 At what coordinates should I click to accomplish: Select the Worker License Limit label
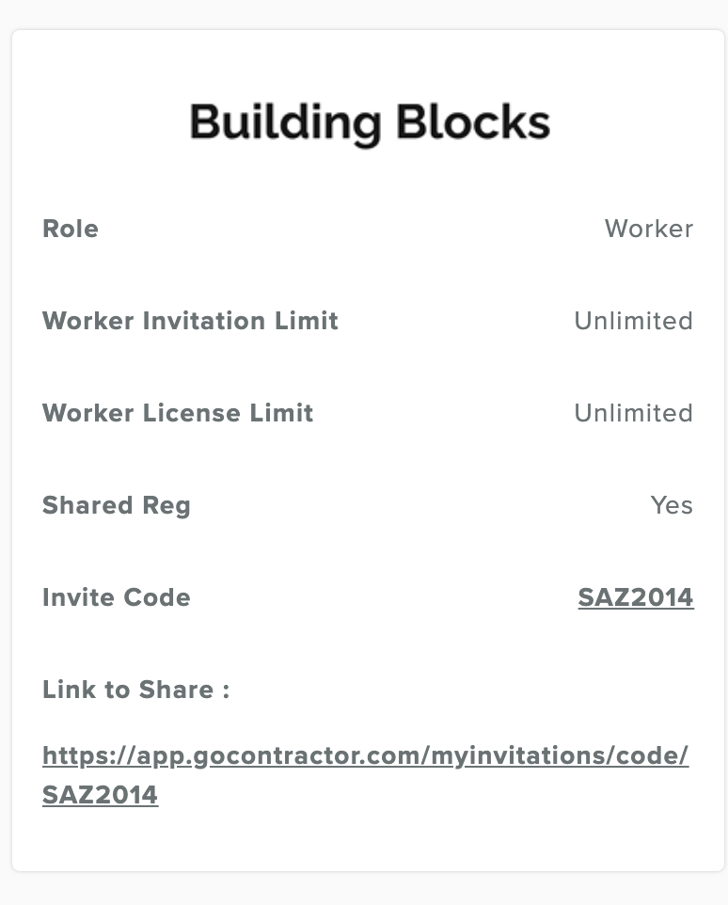point(178,413)
